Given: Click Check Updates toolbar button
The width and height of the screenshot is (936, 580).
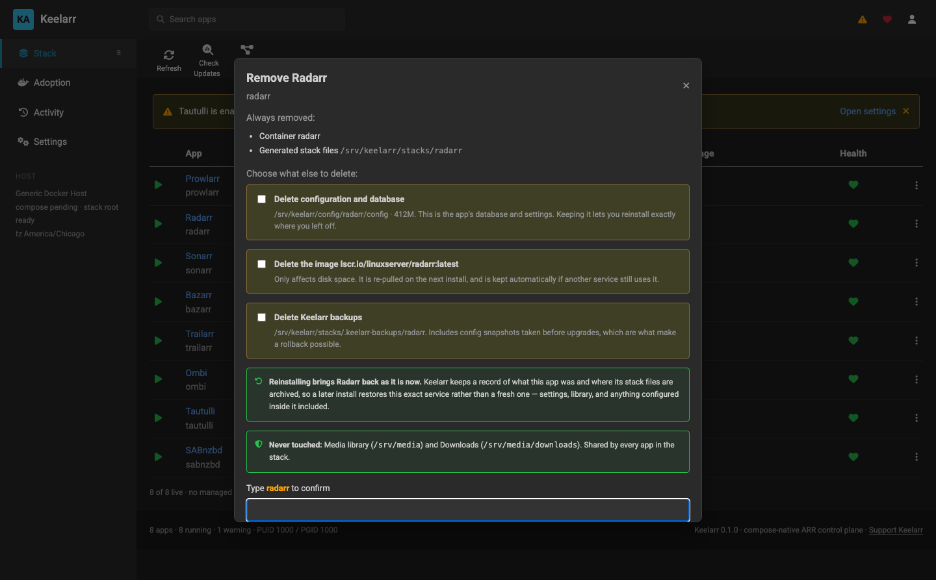Looking at the screenshot, I should click(207, 60).
